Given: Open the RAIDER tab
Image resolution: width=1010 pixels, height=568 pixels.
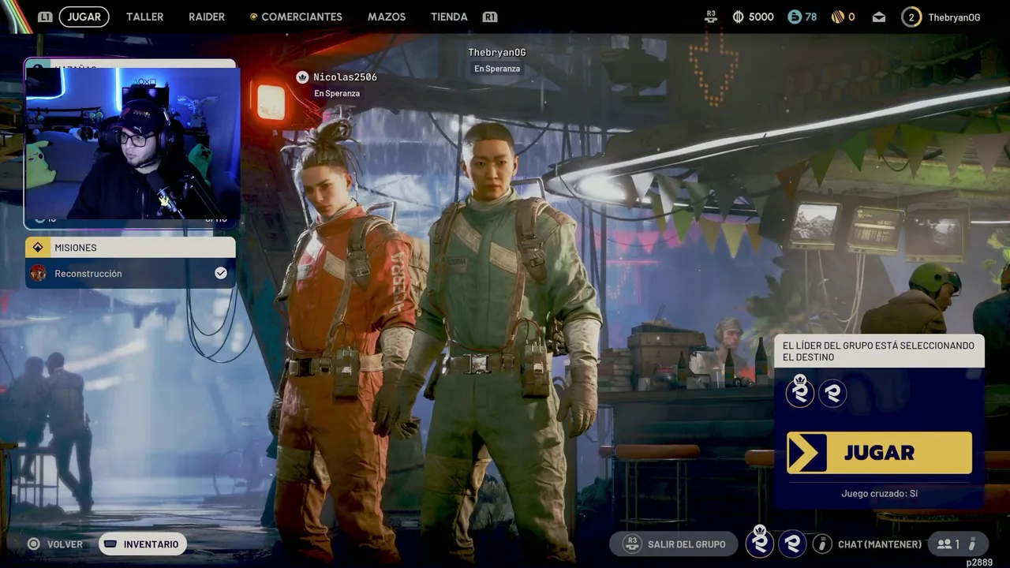Looking at the screenshot, I should (x=207, y=17).
